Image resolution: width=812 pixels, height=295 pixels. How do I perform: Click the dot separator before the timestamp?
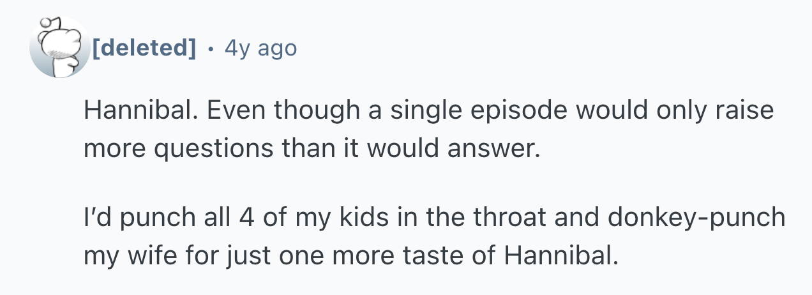click(x=211, y=47)
